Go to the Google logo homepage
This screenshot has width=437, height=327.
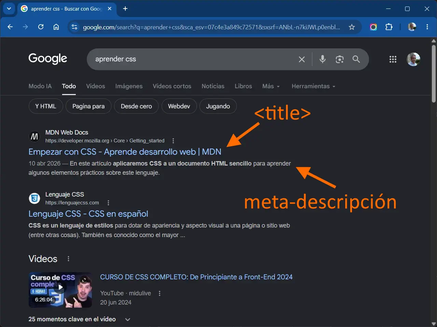48,59
